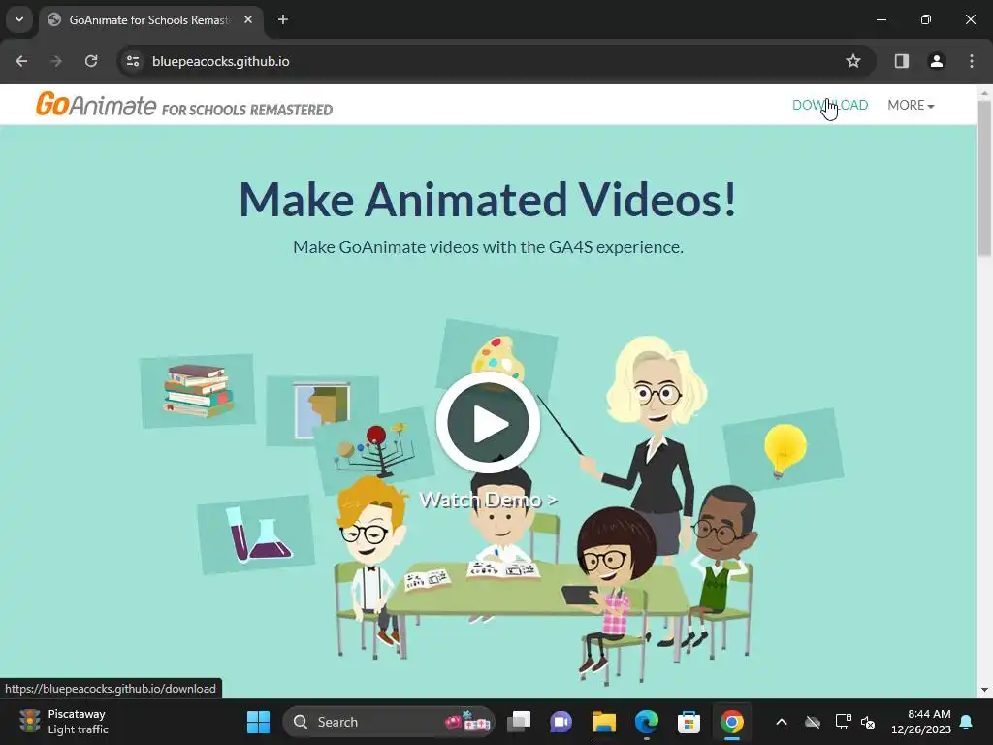The image size is (993, 745).
Task: Open Microsoft Store from the taskbar
Action: pyautogui.click(x=689, y=722)
